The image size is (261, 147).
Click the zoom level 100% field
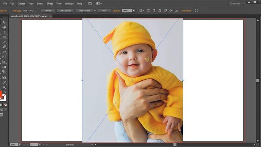(13, 145)
